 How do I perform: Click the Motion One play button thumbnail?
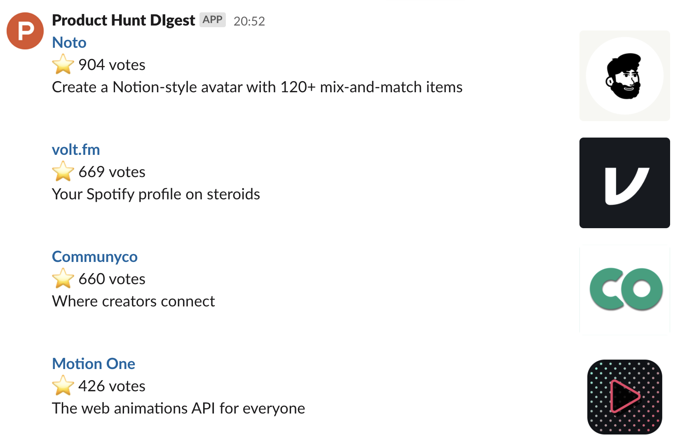tap(625, 397)
